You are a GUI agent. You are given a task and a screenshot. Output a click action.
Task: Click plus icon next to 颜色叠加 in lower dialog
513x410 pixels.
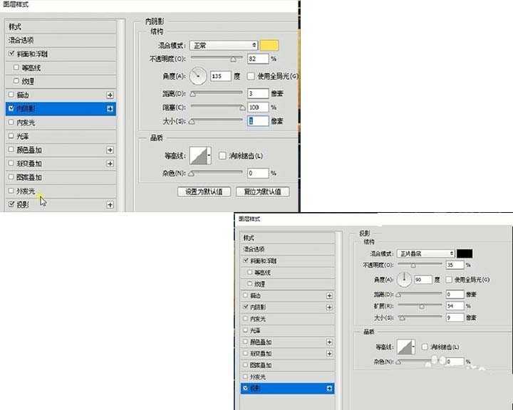click(x=329, y=342)
